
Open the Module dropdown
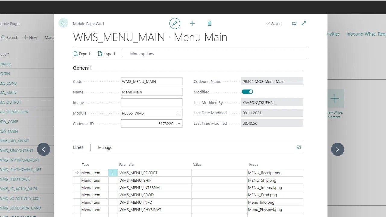coord(178,113)
